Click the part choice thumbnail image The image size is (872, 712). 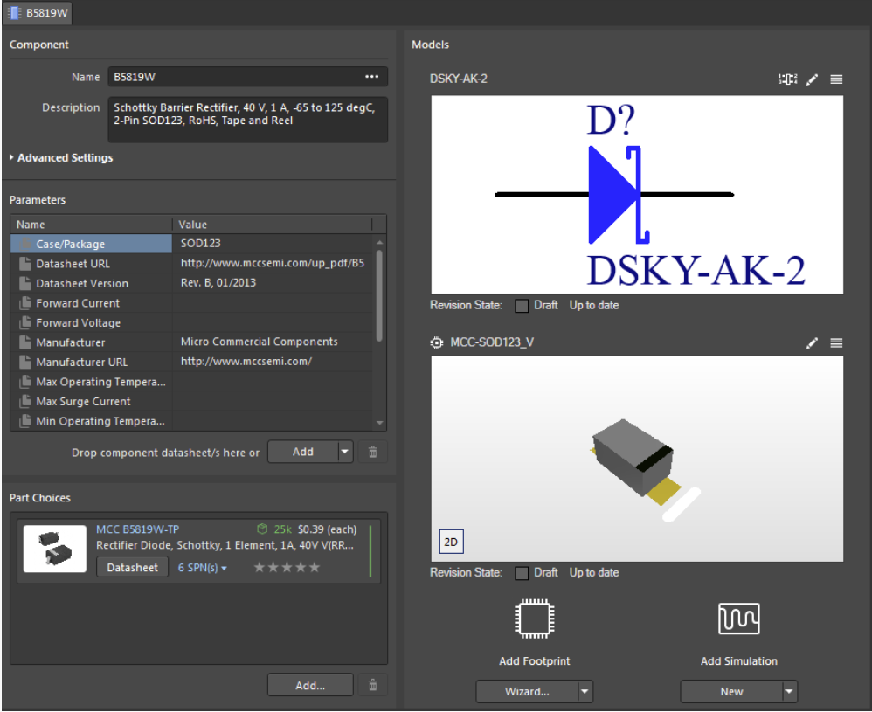pos(54,549)
